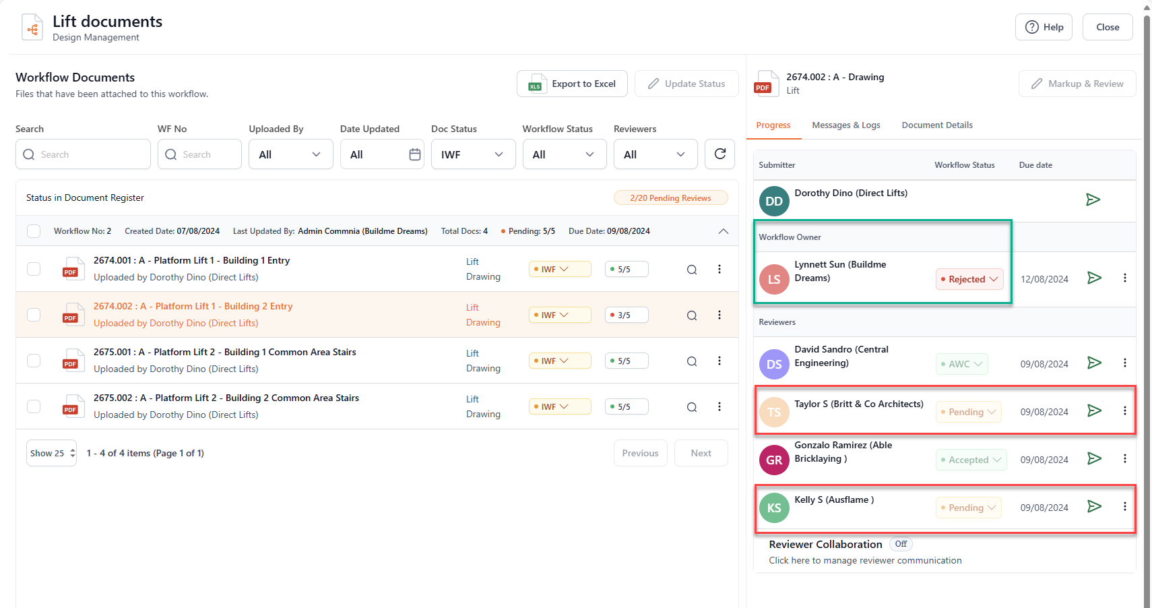This screenshot has height=608, width=1152.
Task: Open Pending status dropdown for Kelly S
Action: [x=968, y=508]
